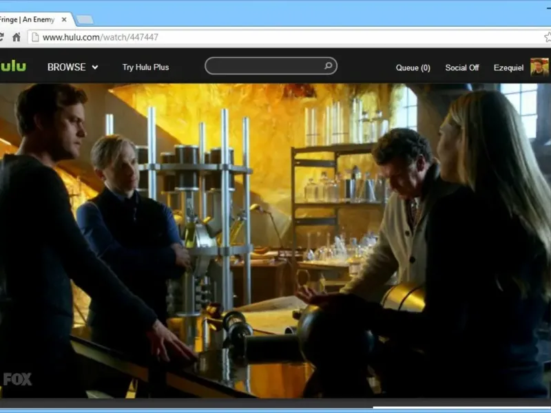Close the Fringe browser tab
Image resolution: width=551 pixels, height=413 pixels.
(64, 20)
